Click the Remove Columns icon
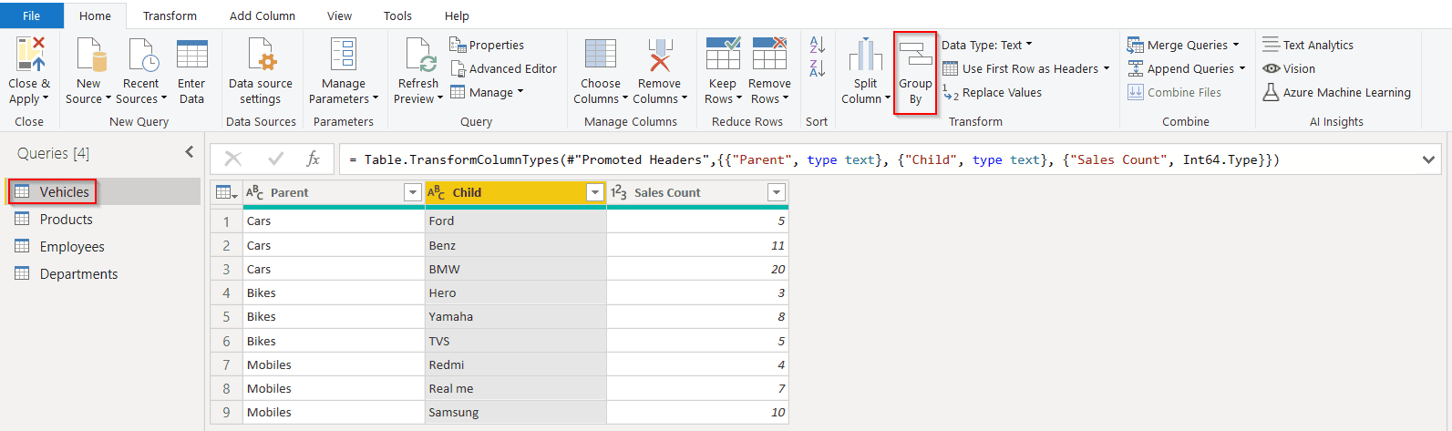 (x=660, y=55)
